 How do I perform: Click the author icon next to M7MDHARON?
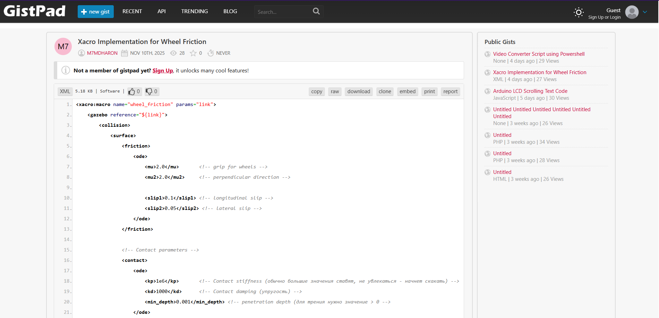coord(82,53)
